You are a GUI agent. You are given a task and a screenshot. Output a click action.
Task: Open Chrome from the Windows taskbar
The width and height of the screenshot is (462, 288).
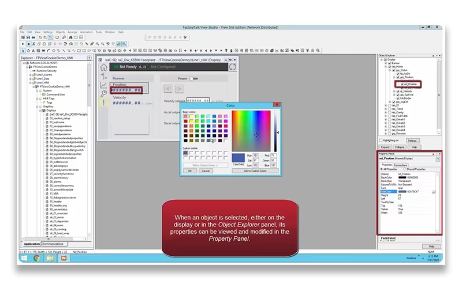(36, 258)
